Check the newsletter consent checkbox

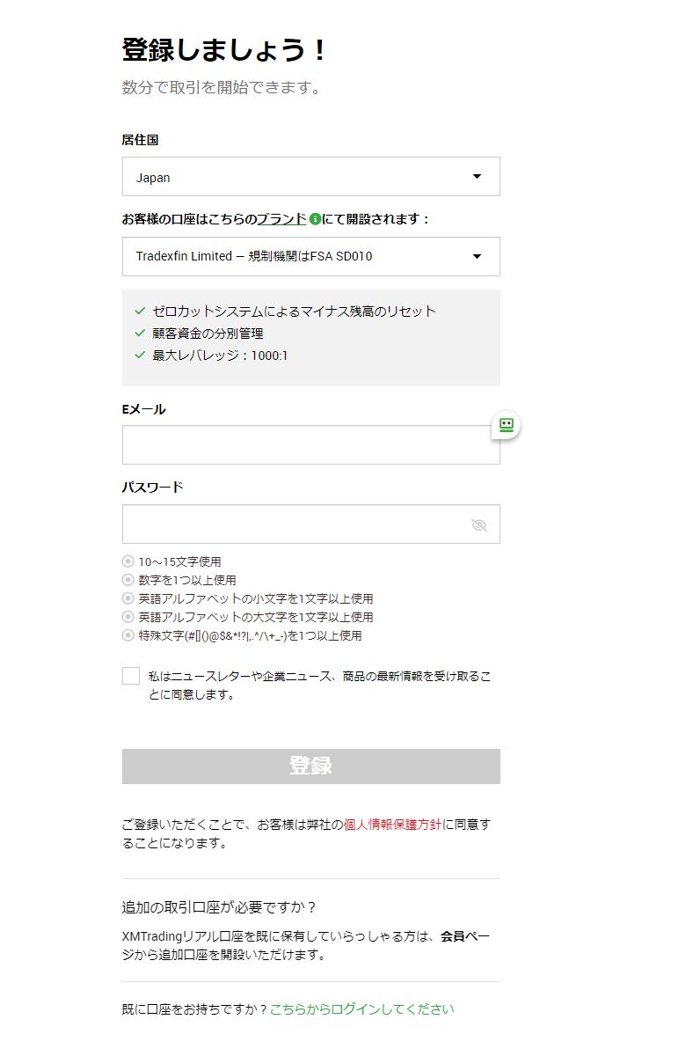(131, 676)
